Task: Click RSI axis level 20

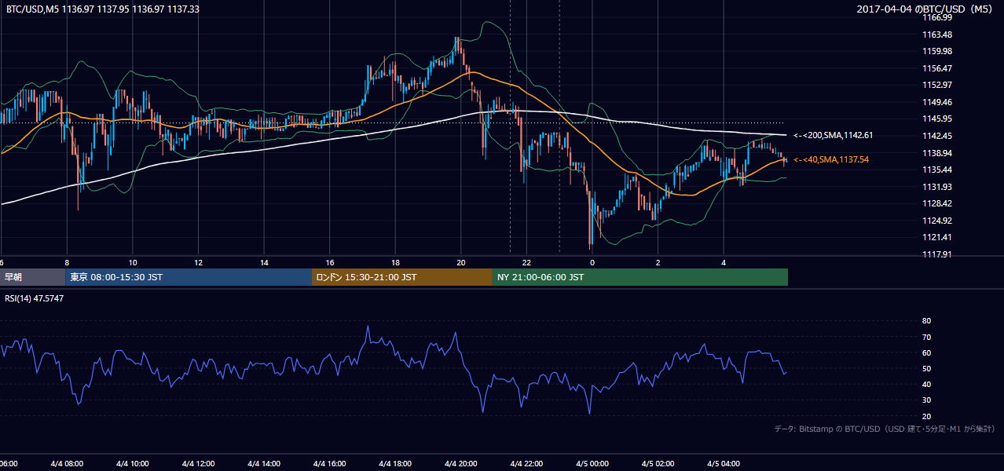Action: 926,416
